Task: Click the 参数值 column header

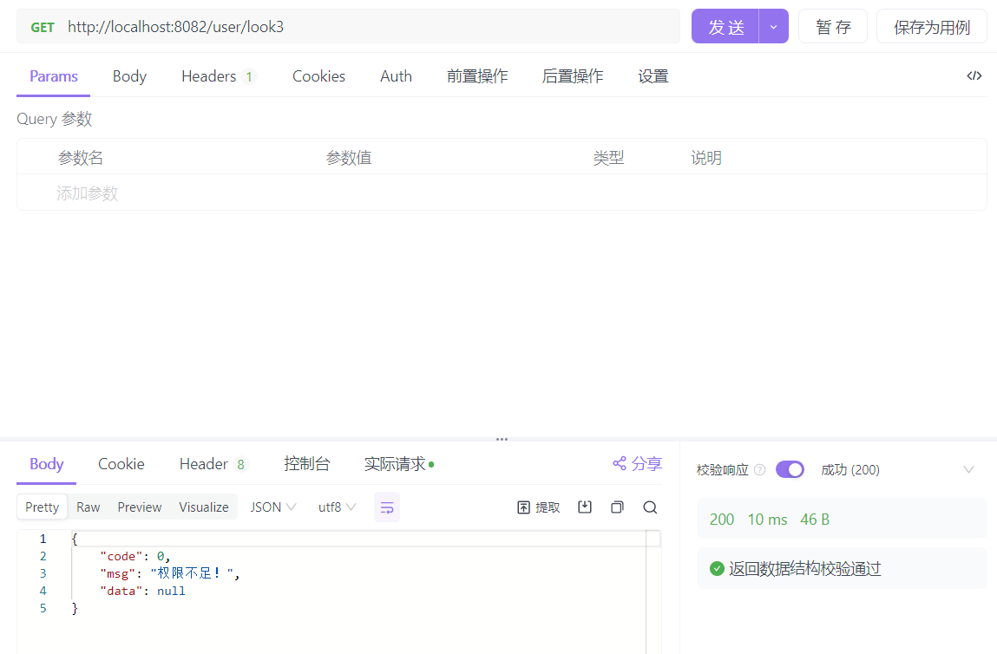Action: point(349,158)
